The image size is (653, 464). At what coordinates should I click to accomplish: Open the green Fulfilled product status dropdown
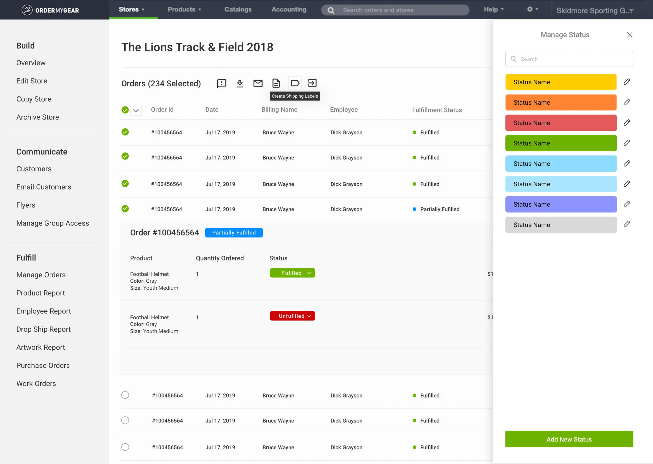292,273
